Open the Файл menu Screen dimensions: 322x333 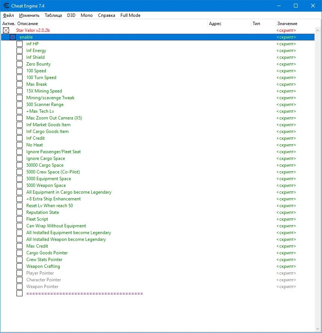(8, 15)
